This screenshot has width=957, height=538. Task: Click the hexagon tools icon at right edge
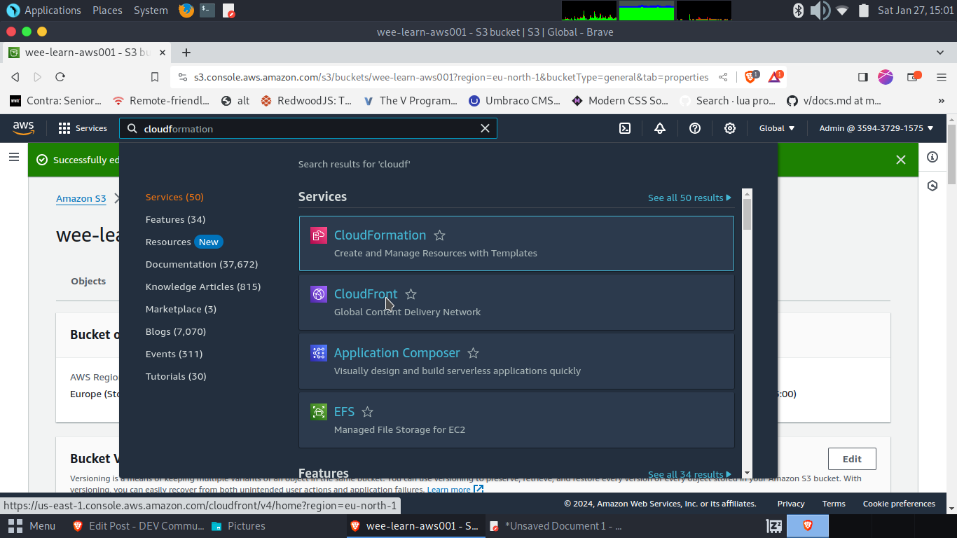pyautogui.click(x=932, y=186)
